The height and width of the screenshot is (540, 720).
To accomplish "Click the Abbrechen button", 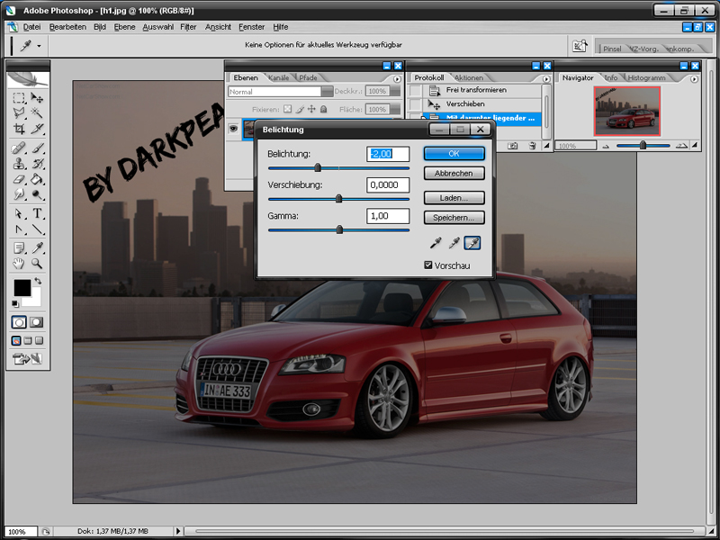I will [454, 173].
